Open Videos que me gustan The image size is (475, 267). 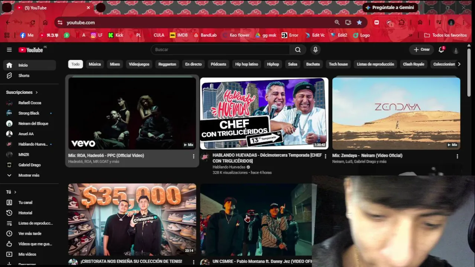pos(30,244)
